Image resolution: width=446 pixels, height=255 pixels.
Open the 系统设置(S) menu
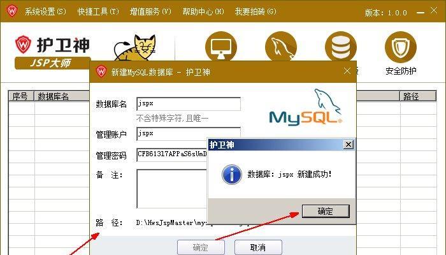click(x=45, y=11)
